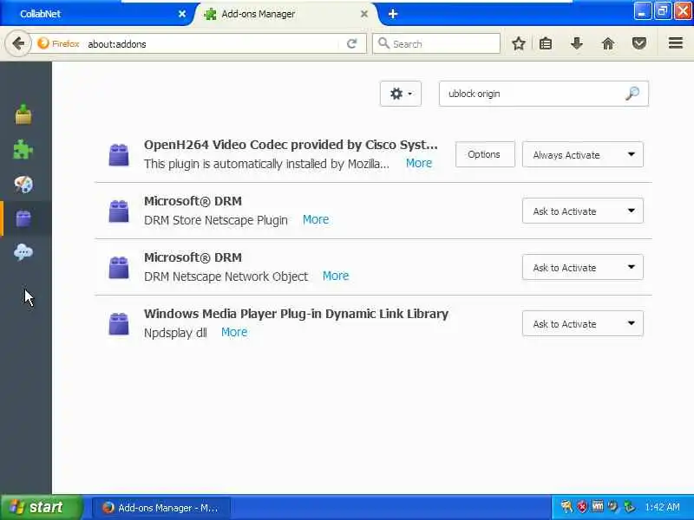Screen dimensions: 694x520
Task: Open the Services cloud category
Action: [23, 252]
